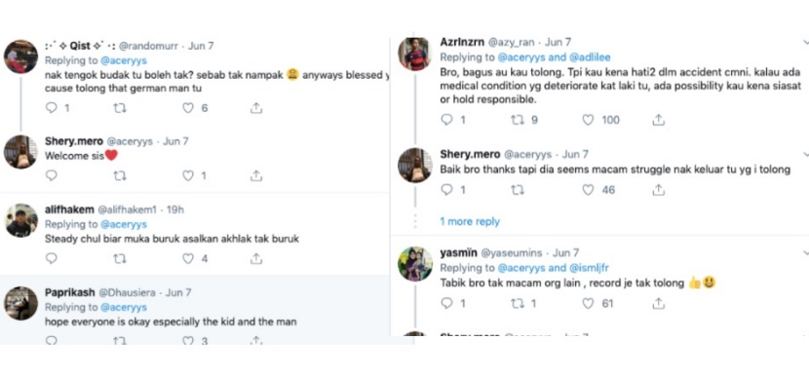Viewport: 809px width, 378px height.
Task: Reply to alifhakem's tweet
Action: tap(51, 258)
